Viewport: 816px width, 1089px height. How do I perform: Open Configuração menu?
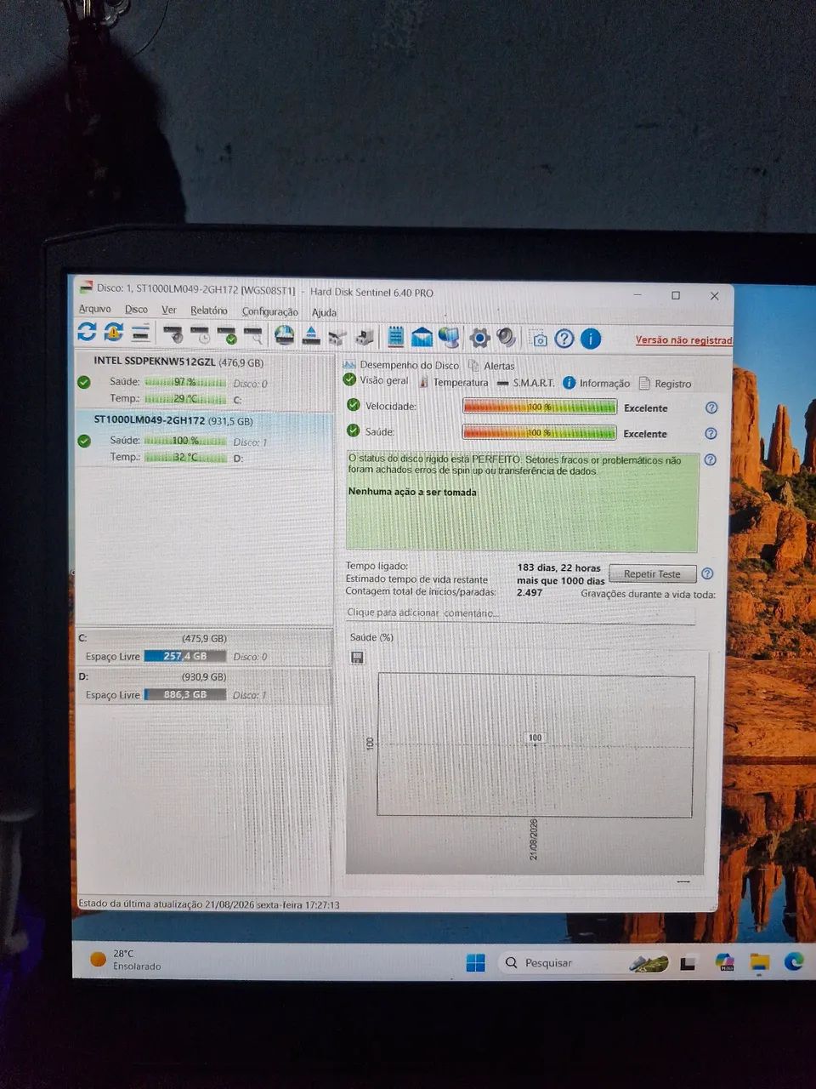(x=269, y=312)
